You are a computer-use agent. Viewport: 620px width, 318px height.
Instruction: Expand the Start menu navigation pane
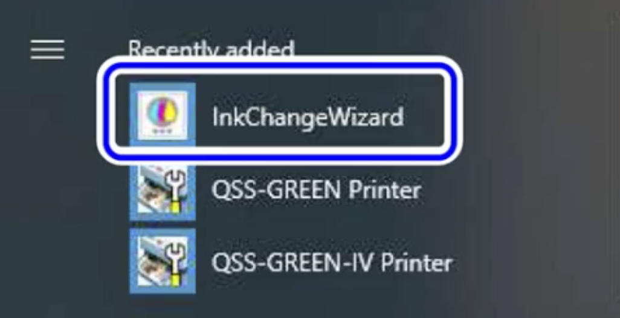[48, 50]
